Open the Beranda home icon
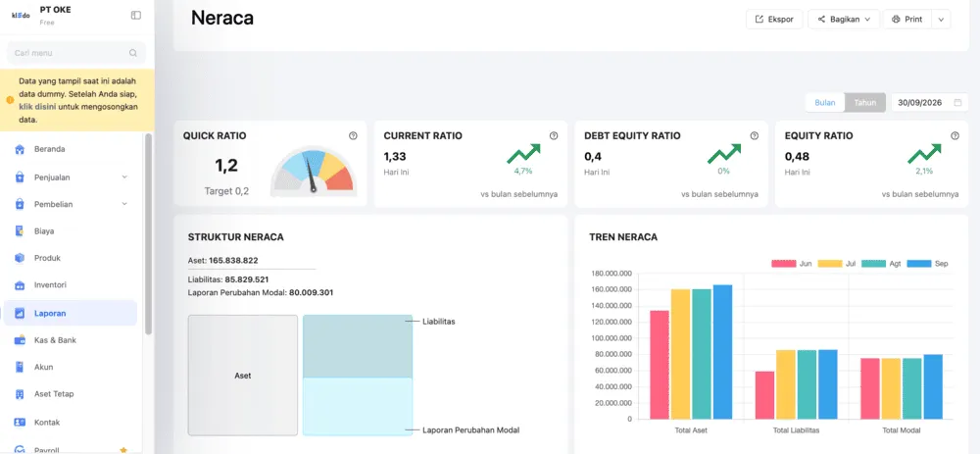980x454 pixels. [x=20, y=149]
